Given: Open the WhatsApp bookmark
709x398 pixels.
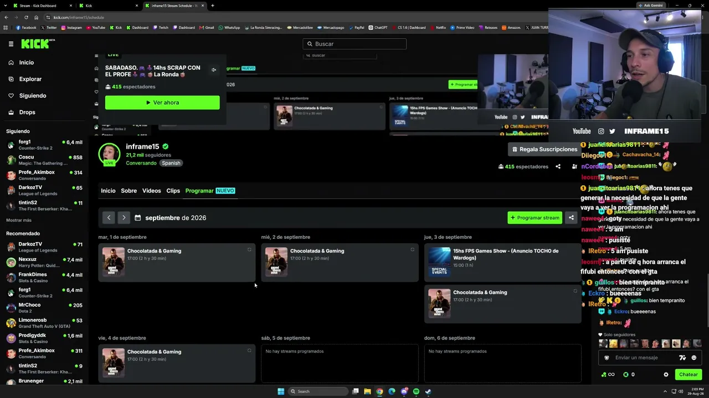Looking at the screenshot, I should point(229,28).
